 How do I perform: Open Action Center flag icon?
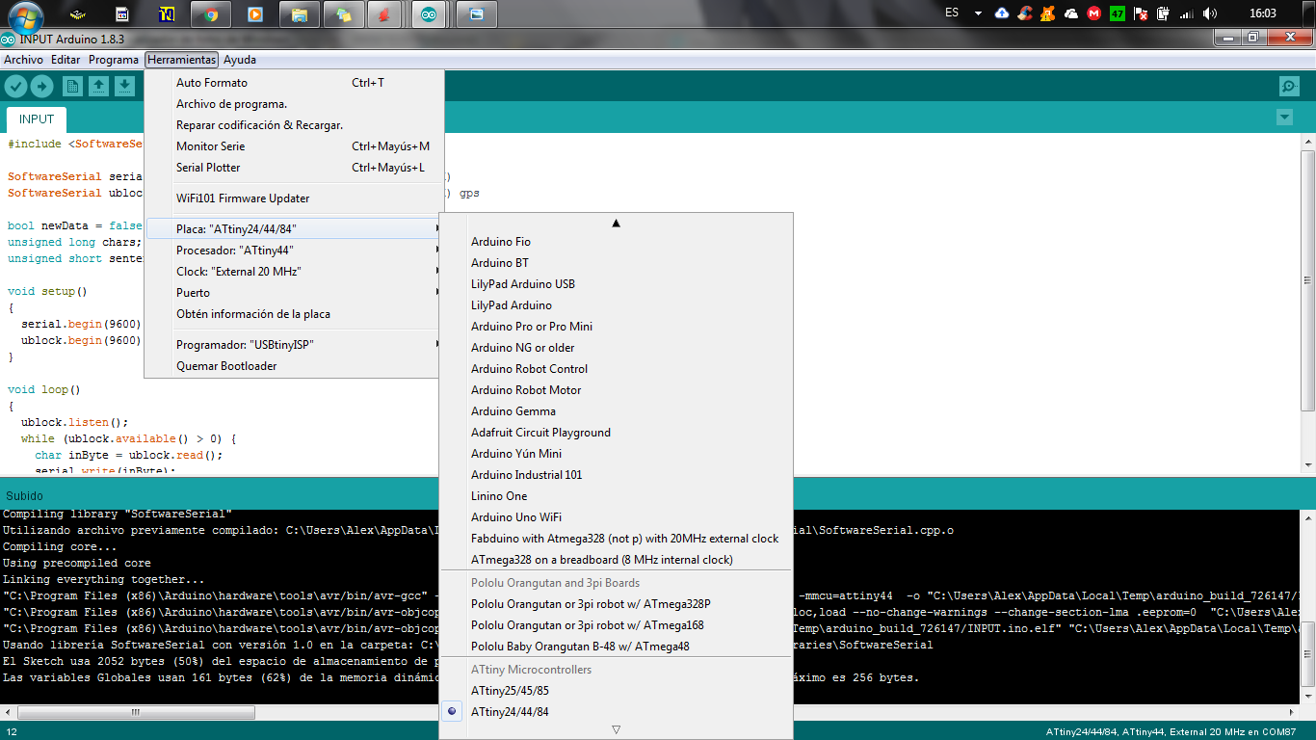point(1141,13)
